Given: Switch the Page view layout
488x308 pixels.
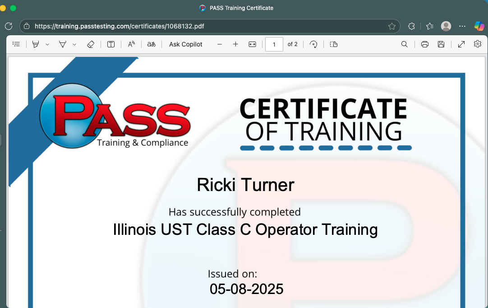Looking at the screenshot, I should click(334, 44).
